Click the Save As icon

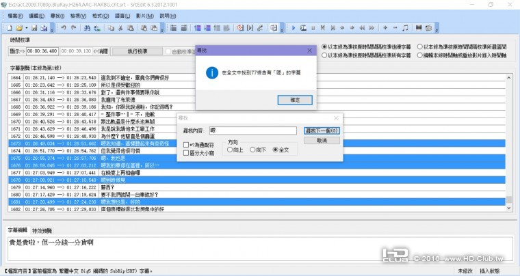pos(44,28)
